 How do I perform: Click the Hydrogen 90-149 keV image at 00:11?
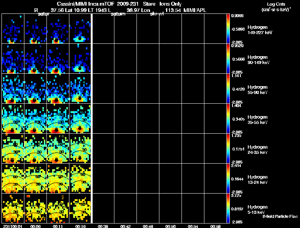point(58,59)
